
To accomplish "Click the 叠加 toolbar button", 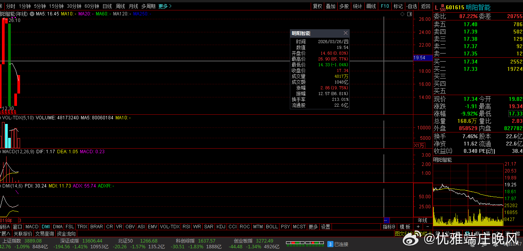I will (330, 6).
